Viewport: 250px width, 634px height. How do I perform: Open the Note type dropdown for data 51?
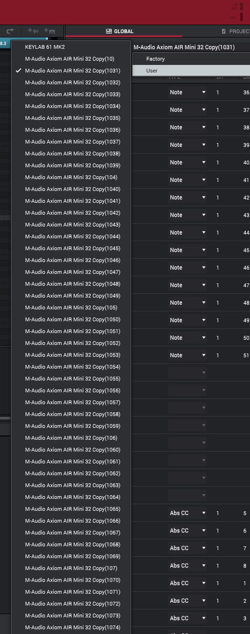coord(187,355)
